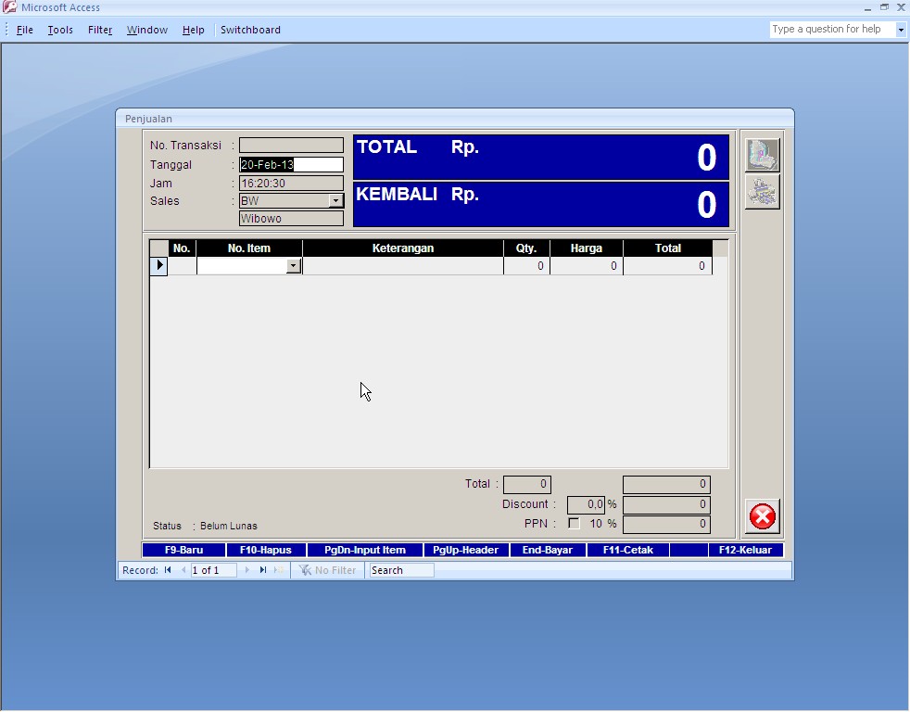
Task: Restore down the Microsoft Access window
Action: [x=884, y=7]
